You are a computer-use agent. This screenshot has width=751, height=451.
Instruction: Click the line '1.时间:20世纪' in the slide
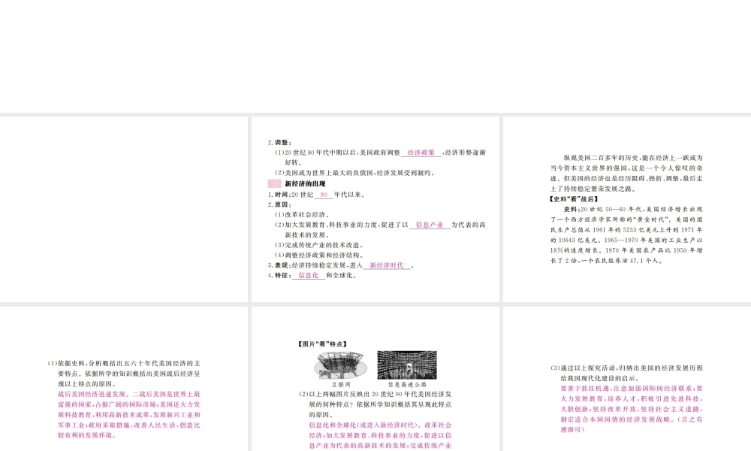pos(318,195)
